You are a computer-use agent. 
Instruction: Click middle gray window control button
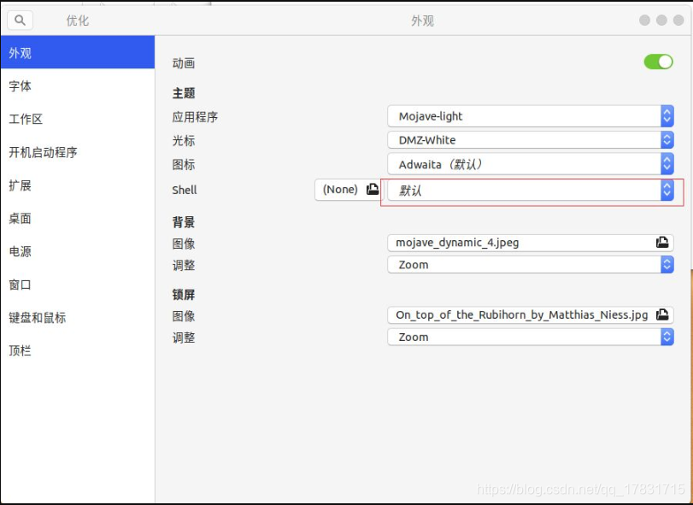tap(661, 21)
